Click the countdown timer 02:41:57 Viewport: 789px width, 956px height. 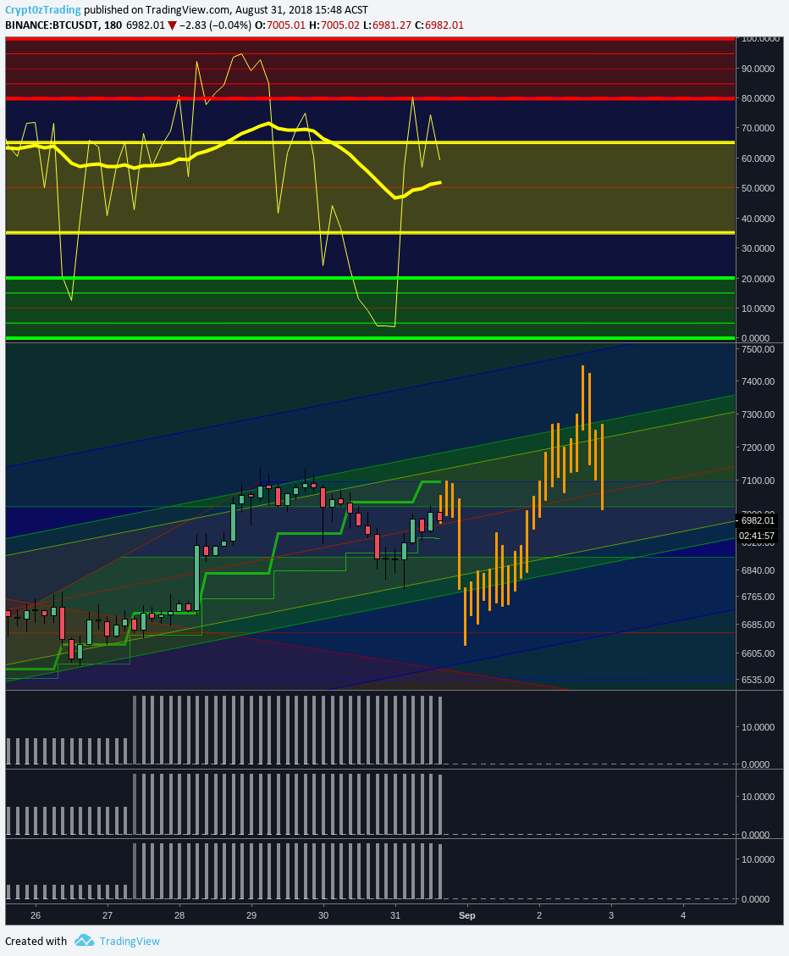(756, 536)
